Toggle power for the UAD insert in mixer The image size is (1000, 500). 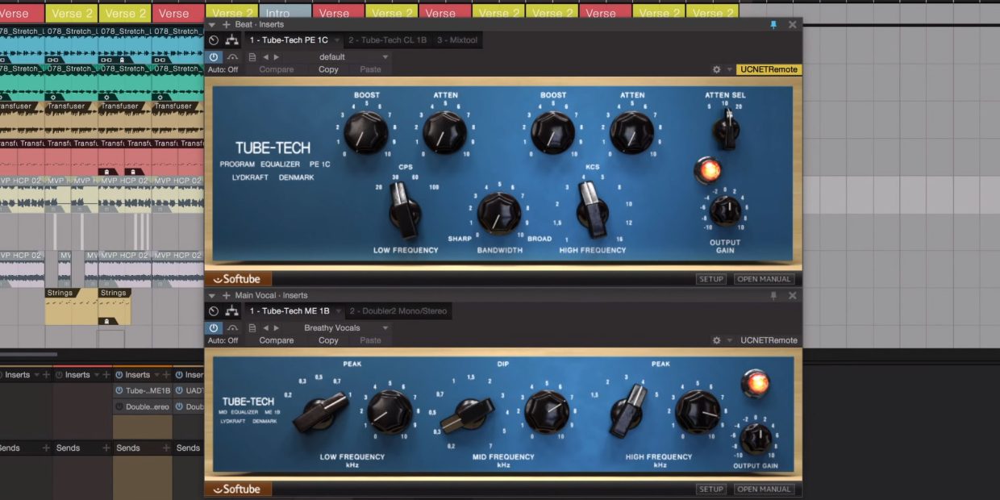click(179, 390)
